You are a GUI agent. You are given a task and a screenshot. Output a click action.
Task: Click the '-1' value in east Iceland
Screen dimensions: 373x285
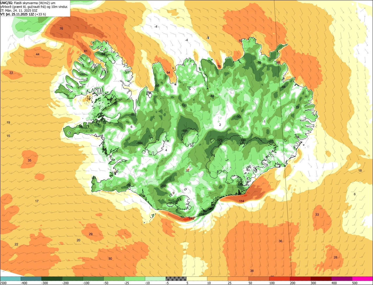pos(264,122)
